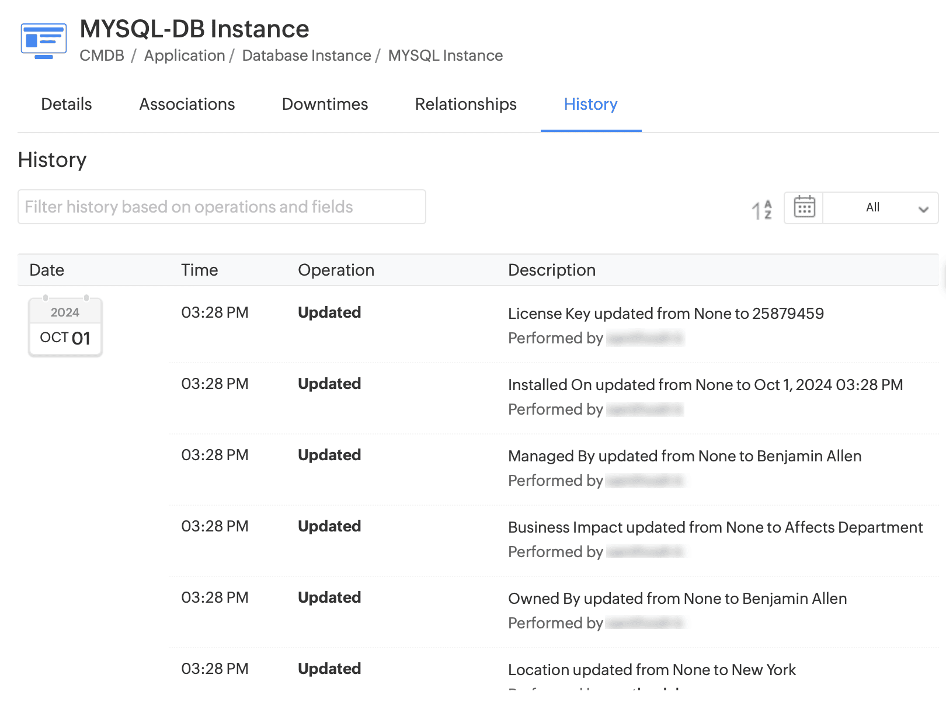946x716 pixels.
Task: Focus the Filter history search field
Action: click(221, 207)
